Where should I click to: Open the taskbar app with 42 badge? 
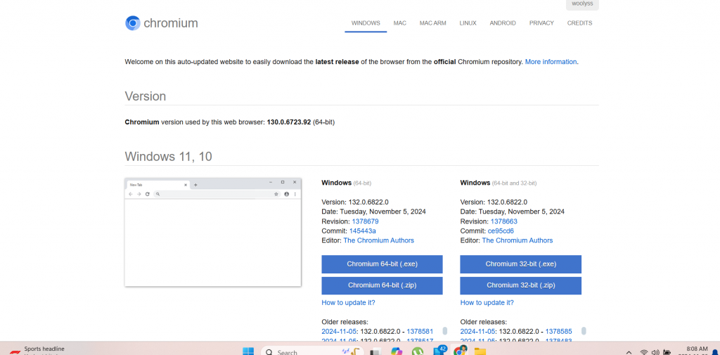tap(439, 351)
